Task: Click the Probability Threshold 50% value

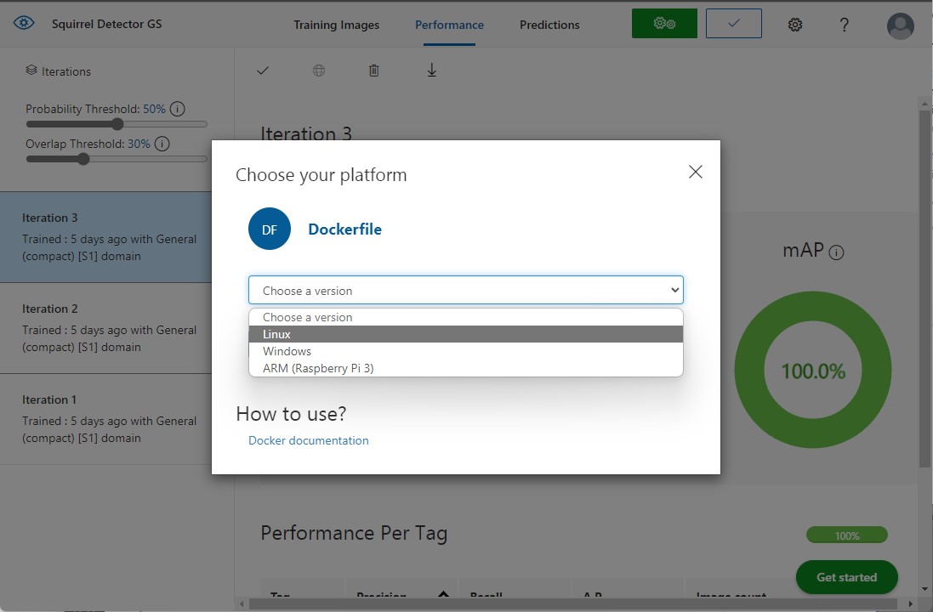Action: coord(154,109)
